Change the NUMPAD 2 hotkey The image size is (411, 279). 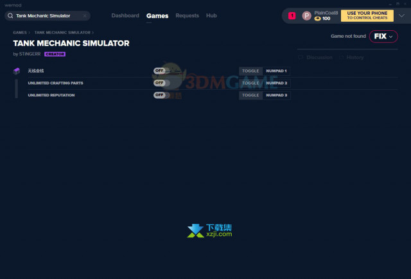coord(276,83)
